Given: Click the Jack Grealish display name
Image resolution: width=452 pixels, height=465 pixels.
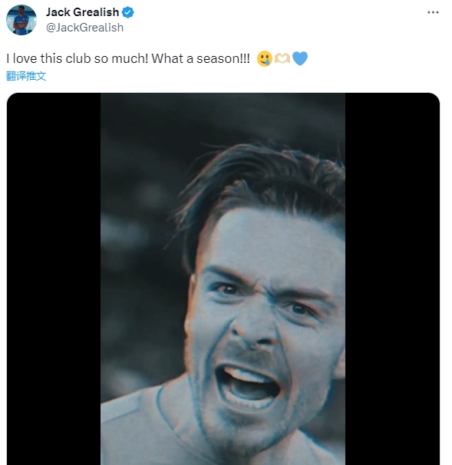Looking at the screenshot, I should coord(82,12).
